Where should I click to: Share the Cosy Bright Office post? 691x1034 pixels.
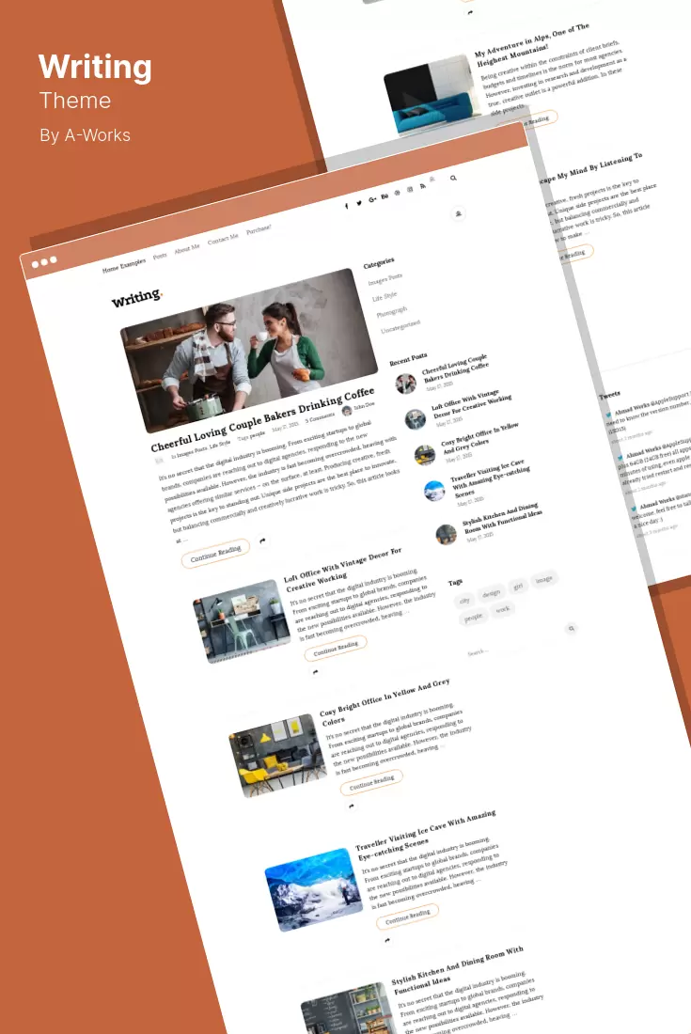pyautogui.click(x=352, y=806)
